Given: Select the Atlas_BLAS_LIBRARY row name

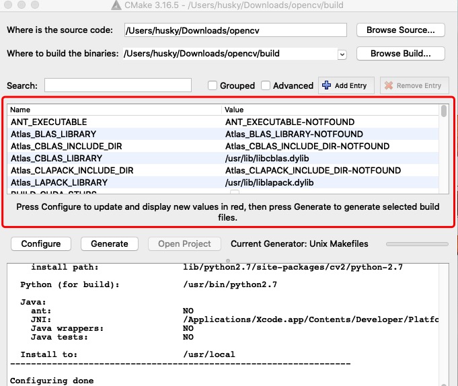Looking at the screenshot, I should point(53,134).
